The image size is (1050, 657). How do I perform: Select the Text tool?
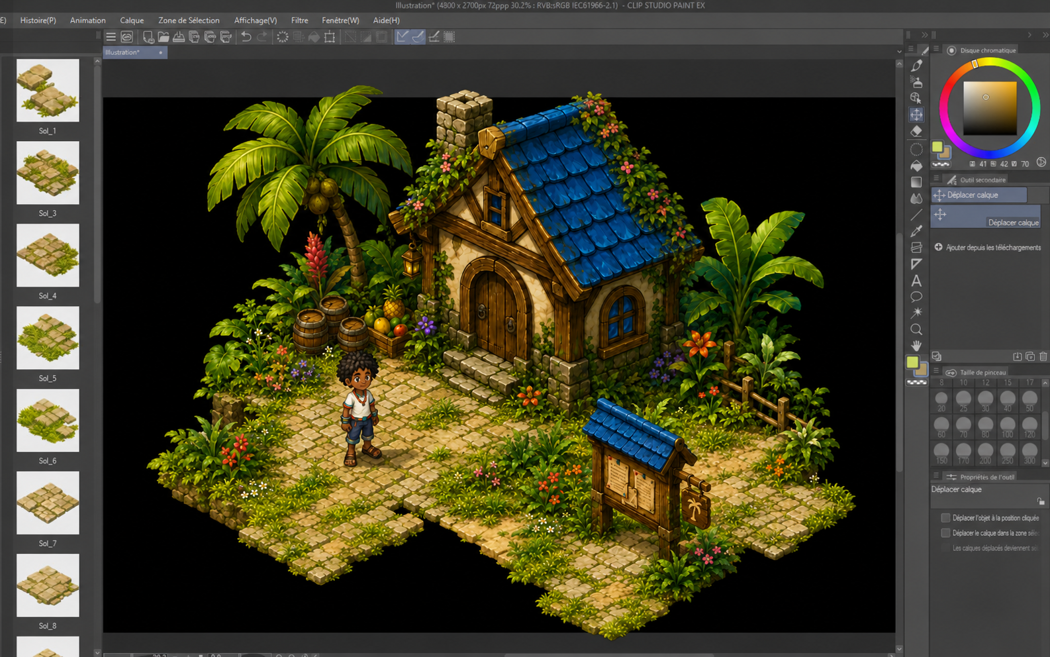916,281
